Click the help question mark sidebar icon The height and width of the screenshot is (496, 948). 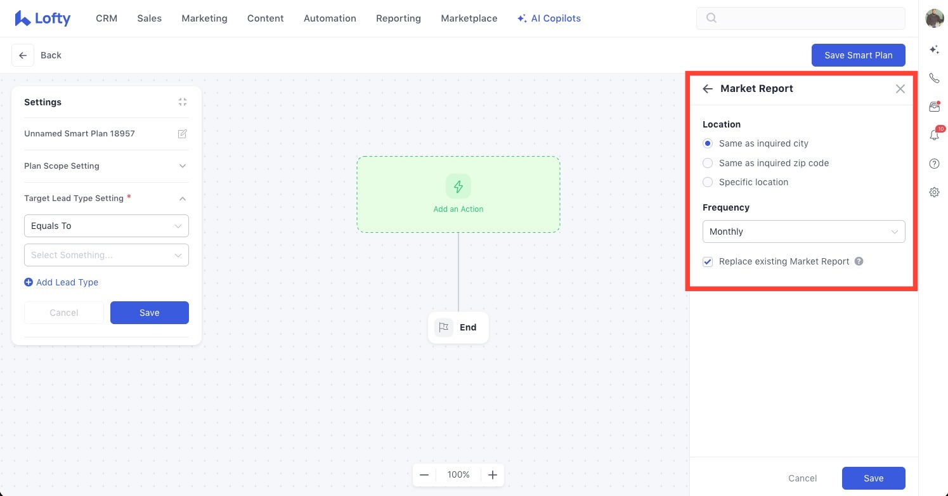[x=934, y=164]
